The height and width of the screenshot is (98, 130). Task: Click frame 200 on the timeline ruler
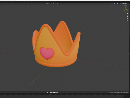[95, 94]
